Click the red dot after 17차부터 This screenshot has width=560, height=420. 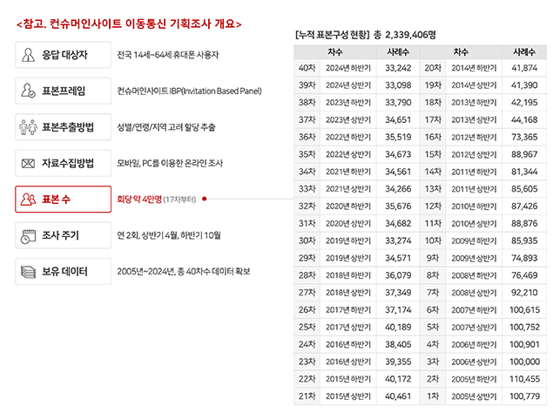pos(205,199)
